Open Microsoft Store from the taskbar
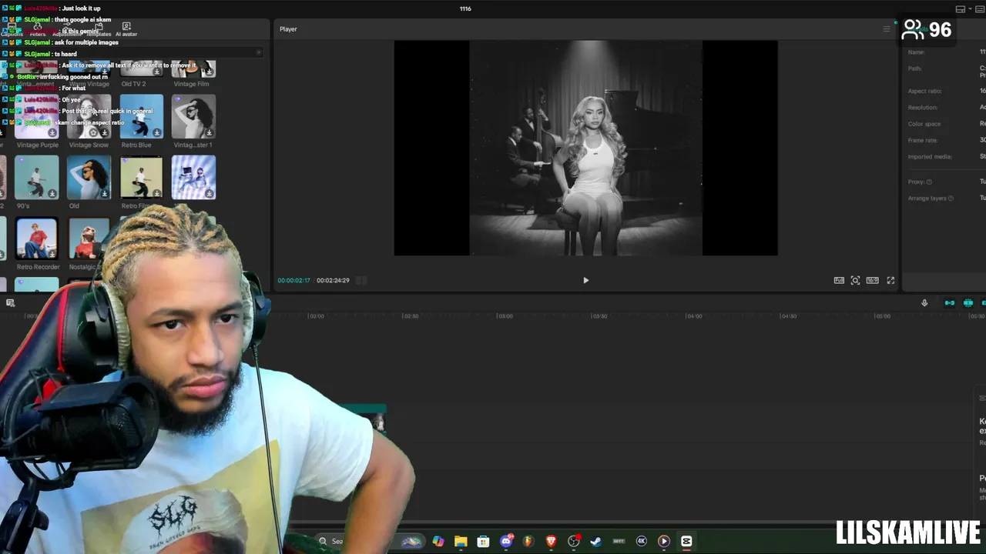This screenshot has height=554, width=986. 483,542
